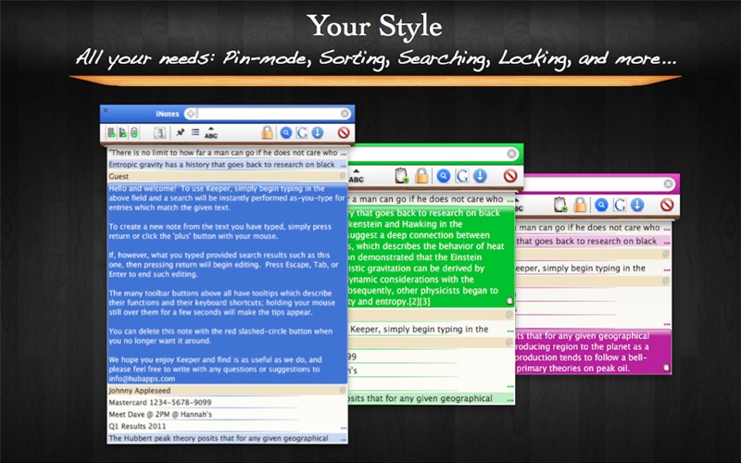Click the list view icon in blue window
Screen dimensions: 741x463
tap(195, 132)
